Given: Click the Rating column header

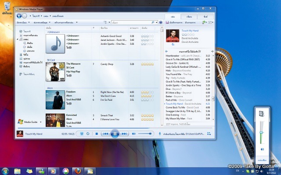Looking at the screenshot, I should click(x=148, y=28).
